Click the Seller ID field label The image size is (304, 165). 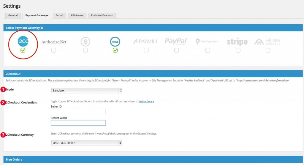(x=56, y=107)
